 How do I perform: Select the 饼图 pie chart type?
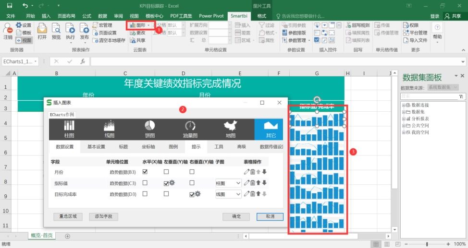[x=150, y=129]
